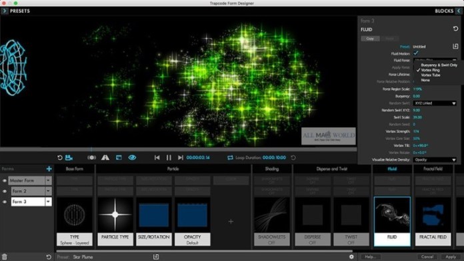Toggle the motion blur icon
This screenshot has width=464, height=261.
click(x=91, y=158)
